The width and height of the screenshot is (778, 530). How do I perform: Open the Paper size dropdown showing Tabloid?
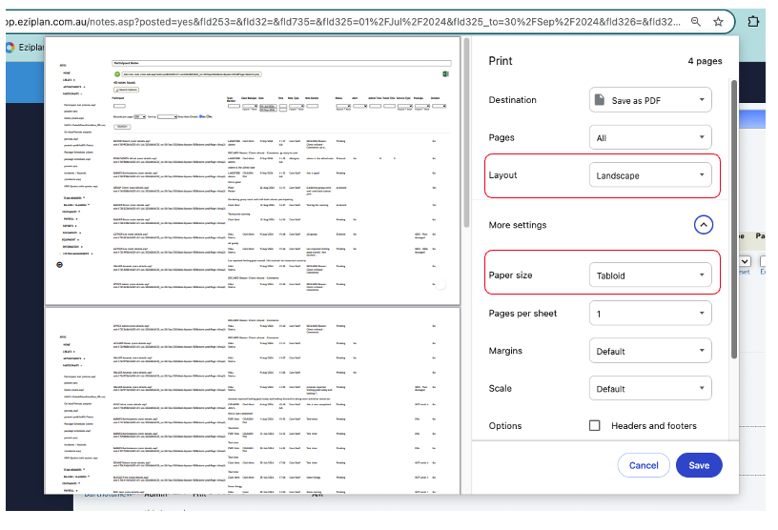point(650,275)
